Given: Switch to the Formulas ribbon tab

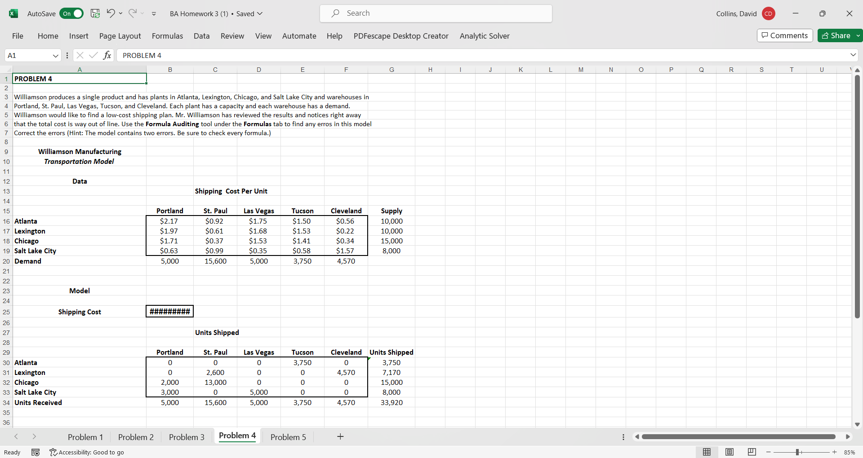Looking at the screenshot, I should 167,36.
